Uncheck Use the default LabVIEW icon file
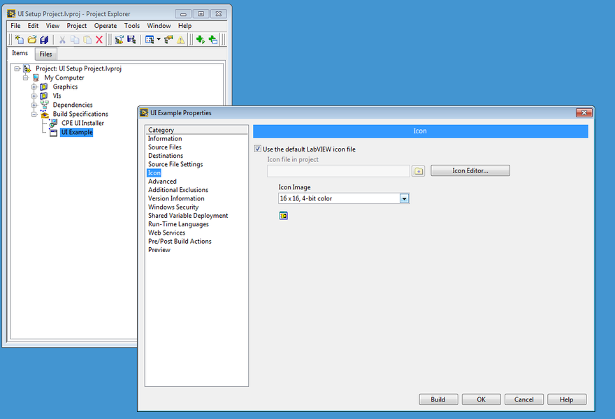Image resolution: width=615 pixels, height=419 pixels. click(x=258, y=149)
